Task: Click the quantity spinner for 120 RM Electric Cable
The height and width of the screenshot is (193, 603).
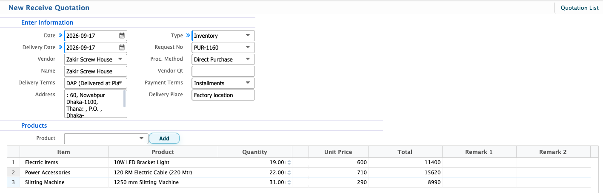Action: 289,173
